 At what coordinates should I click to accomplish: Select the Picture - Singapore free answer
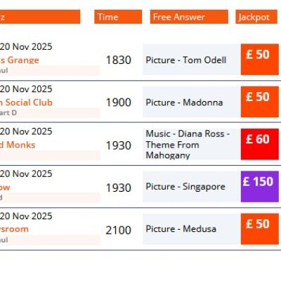[x=185, y=187]
